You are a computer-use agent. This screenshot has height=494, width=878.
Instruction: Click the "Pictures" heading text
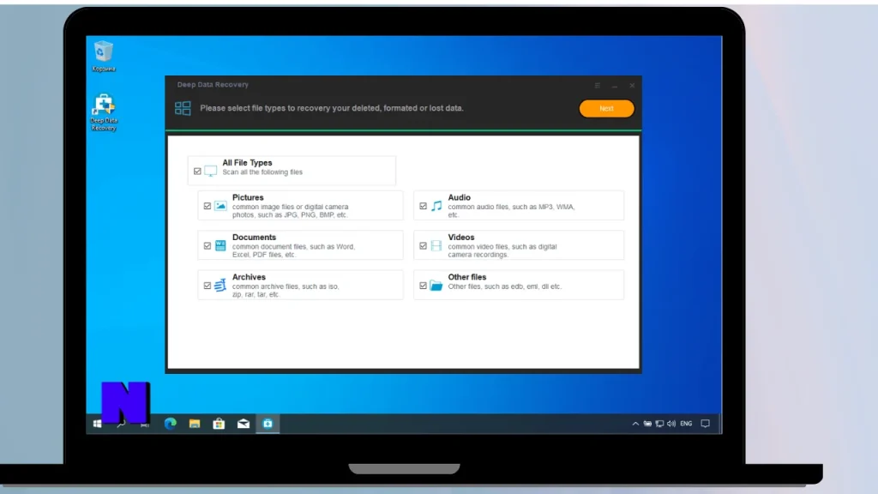[x=248, y=198]
